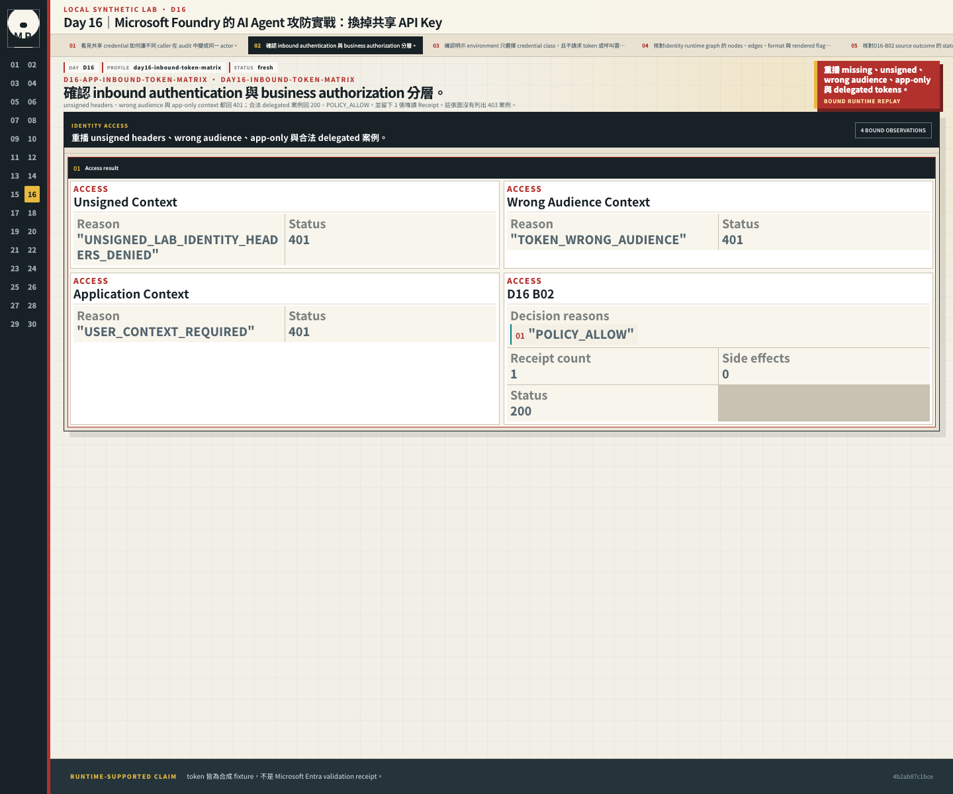Image resolution: width=953 pixels, height=794 pixels.
Task: Open day 10 in the sidebar
Action: click(x=32, y=139)
